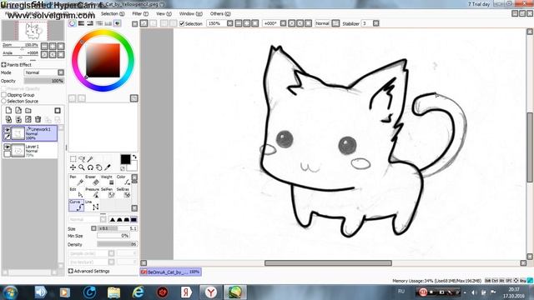Select the Pressure linework tool
Screen dimensions: 534x300
(x=93, y=192)
